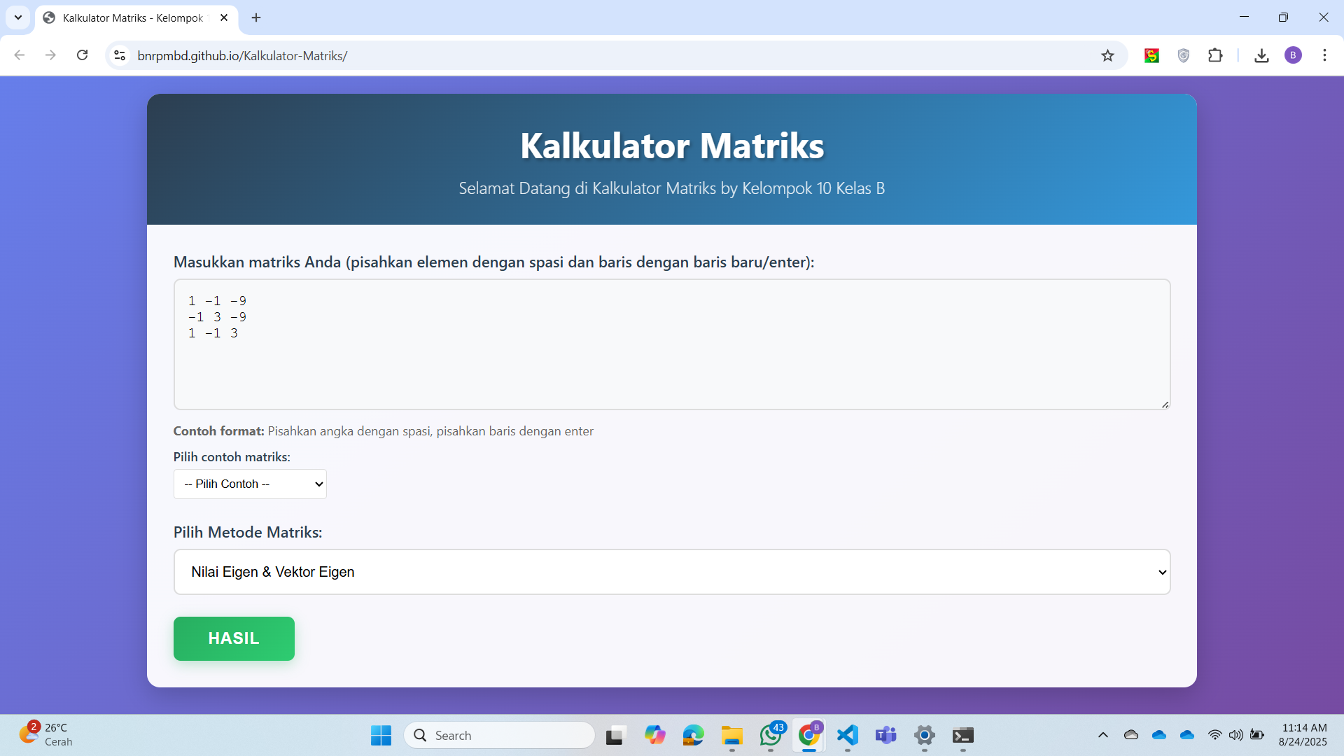Open Microsoft Teams from the taskbar
Screen dimensions: 1344x756
pos(886,736)
